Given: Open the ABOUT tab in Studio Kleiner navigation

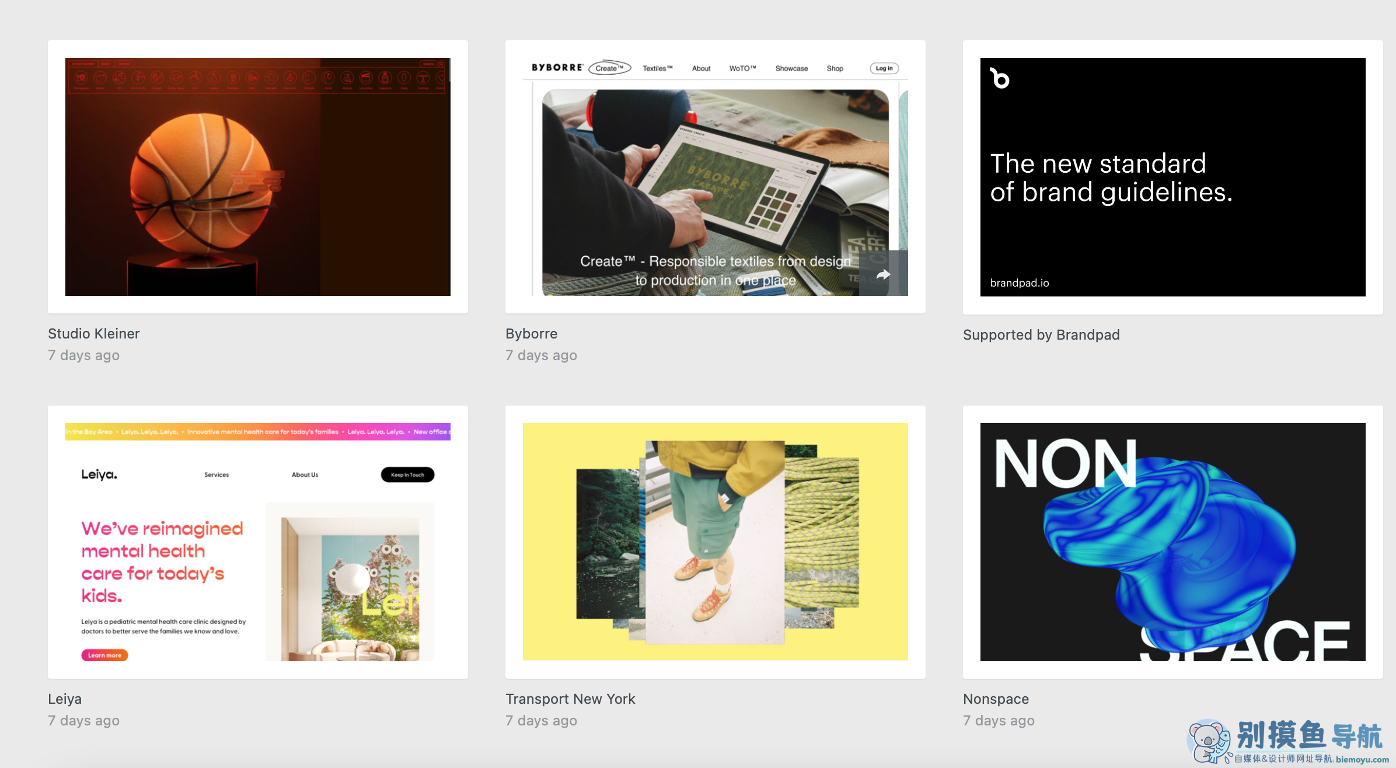Looking at the screenshot, I should pyautogui.click(x=106, y=64).
